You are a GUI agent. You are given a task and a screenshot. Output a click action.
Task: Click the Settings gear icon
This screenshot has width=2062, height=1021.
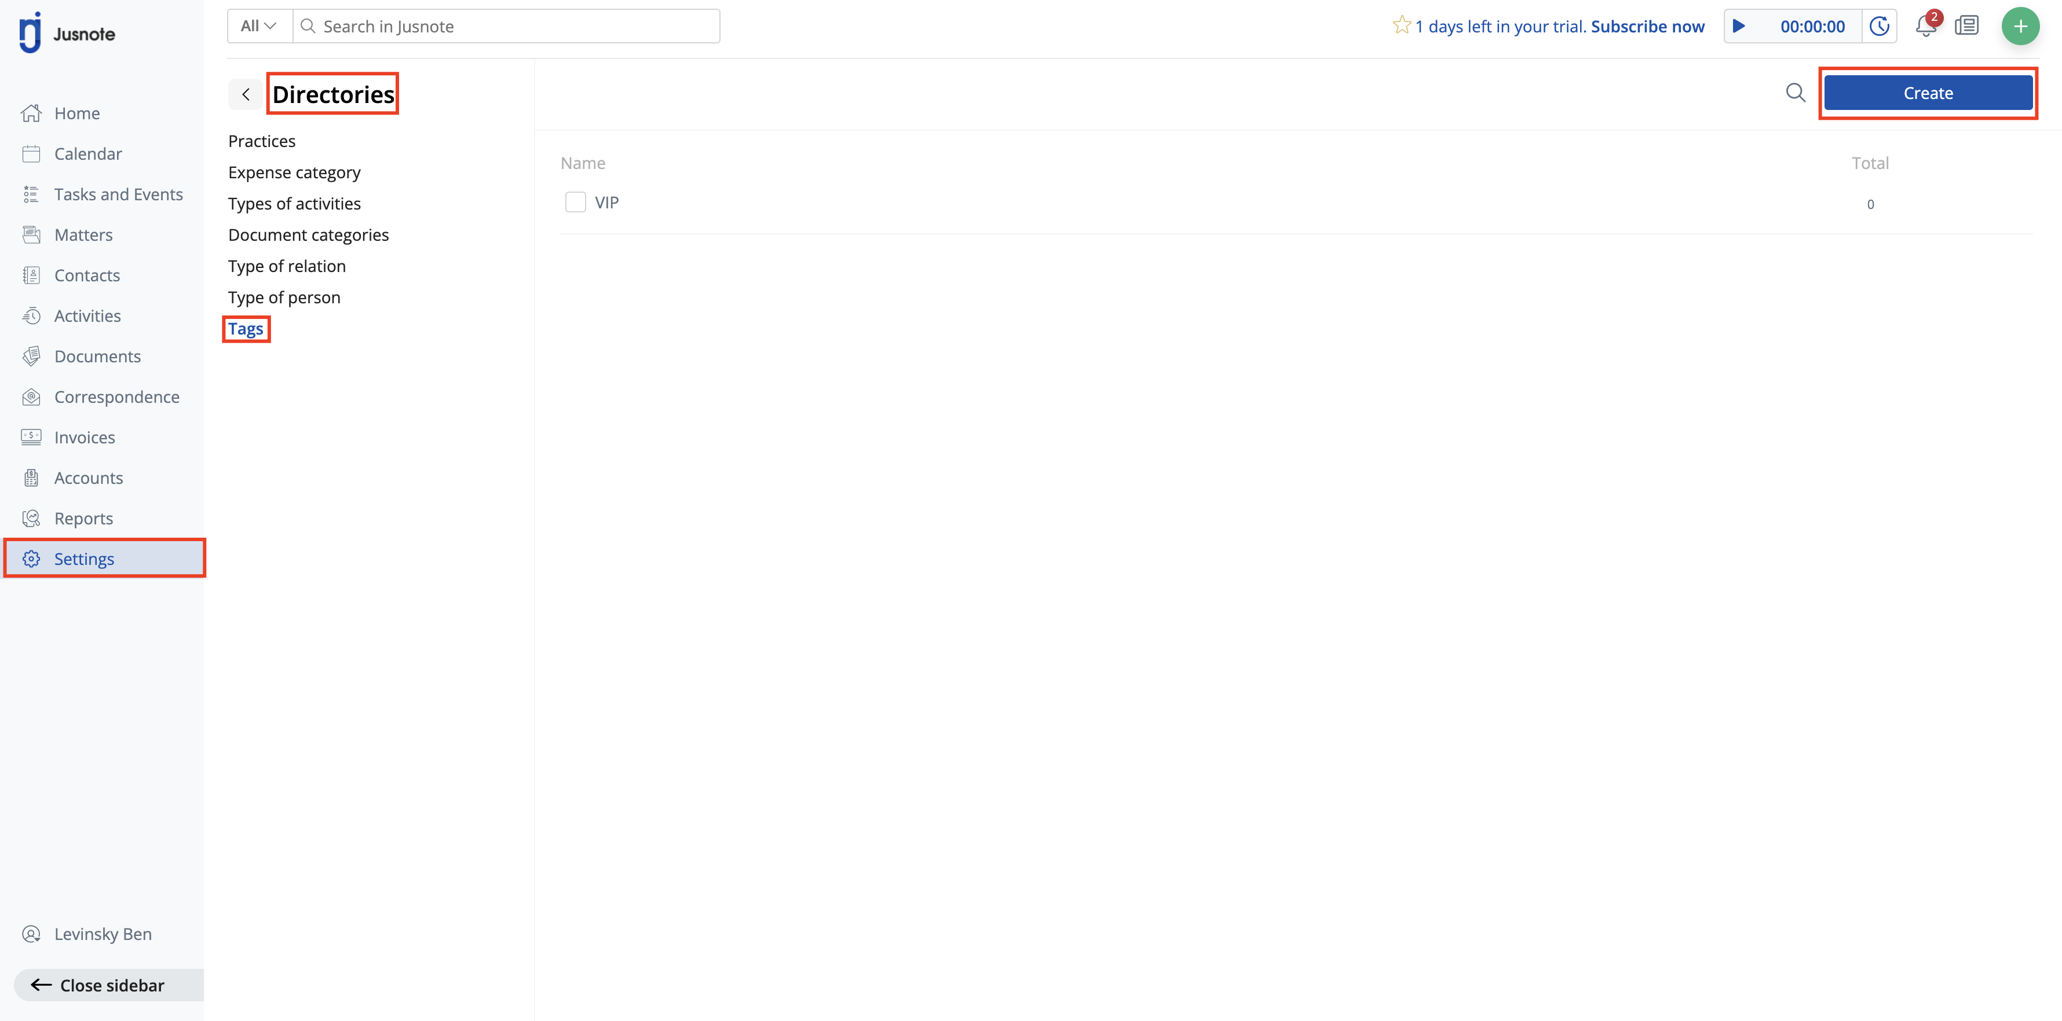[x=31, y=559]
